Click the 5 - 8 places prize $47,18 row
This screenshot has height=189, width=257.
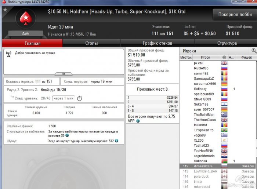(x=153, y=110)
